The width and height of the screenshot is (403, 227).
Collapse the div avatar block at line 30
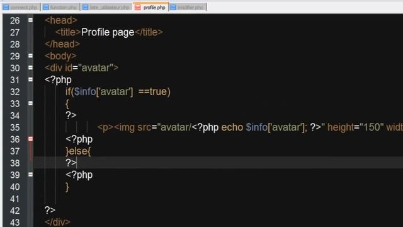(30, 67)
